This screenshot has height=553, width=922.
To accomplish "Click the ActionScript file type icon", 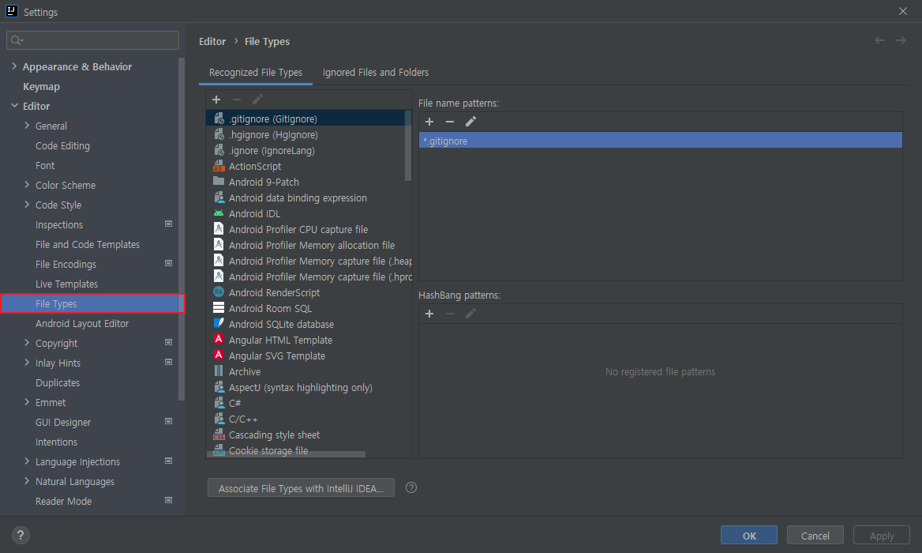I will tap(219, 167).
